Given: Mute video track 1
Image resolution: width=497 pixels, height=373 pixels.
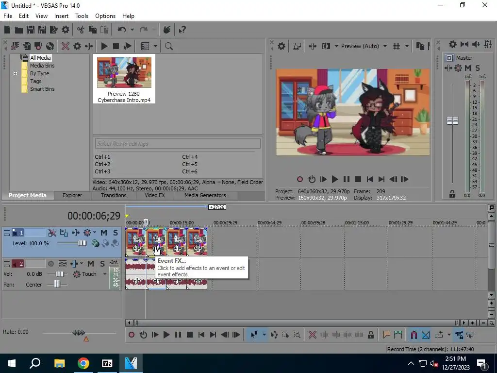Looking at the screenshot, I should click(104, 233).
